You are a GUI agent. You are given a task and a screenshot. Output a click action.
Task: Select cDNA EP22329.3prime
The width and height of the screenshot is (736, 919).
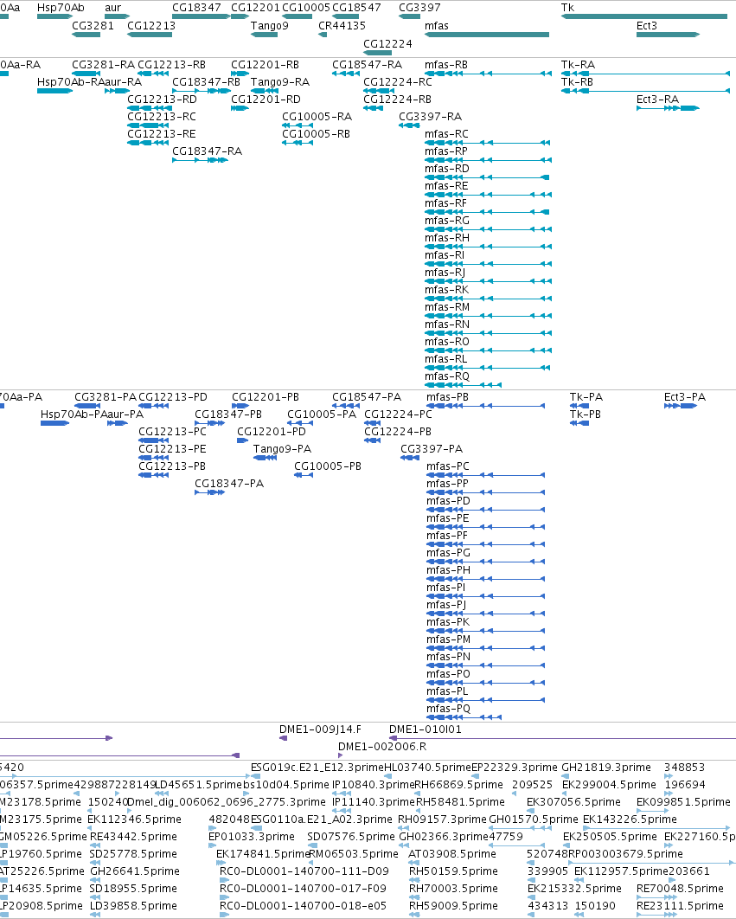pos(515,768)
